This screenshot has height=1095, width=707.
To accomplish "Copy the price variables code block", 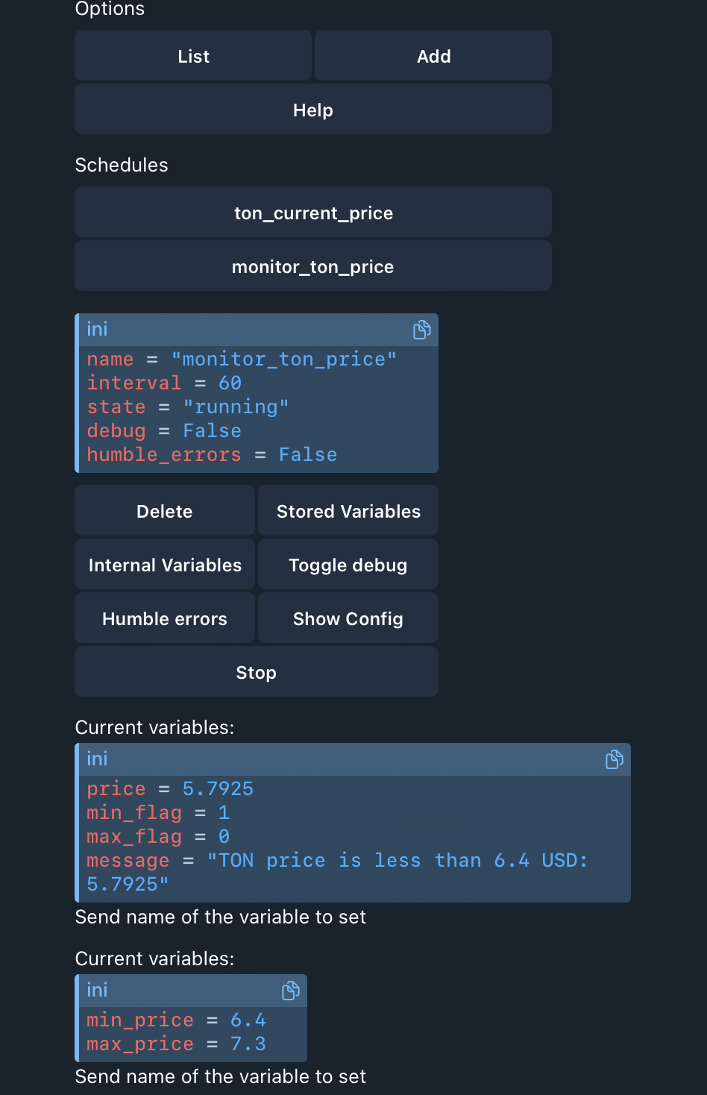I will click(x=614, y=759).
